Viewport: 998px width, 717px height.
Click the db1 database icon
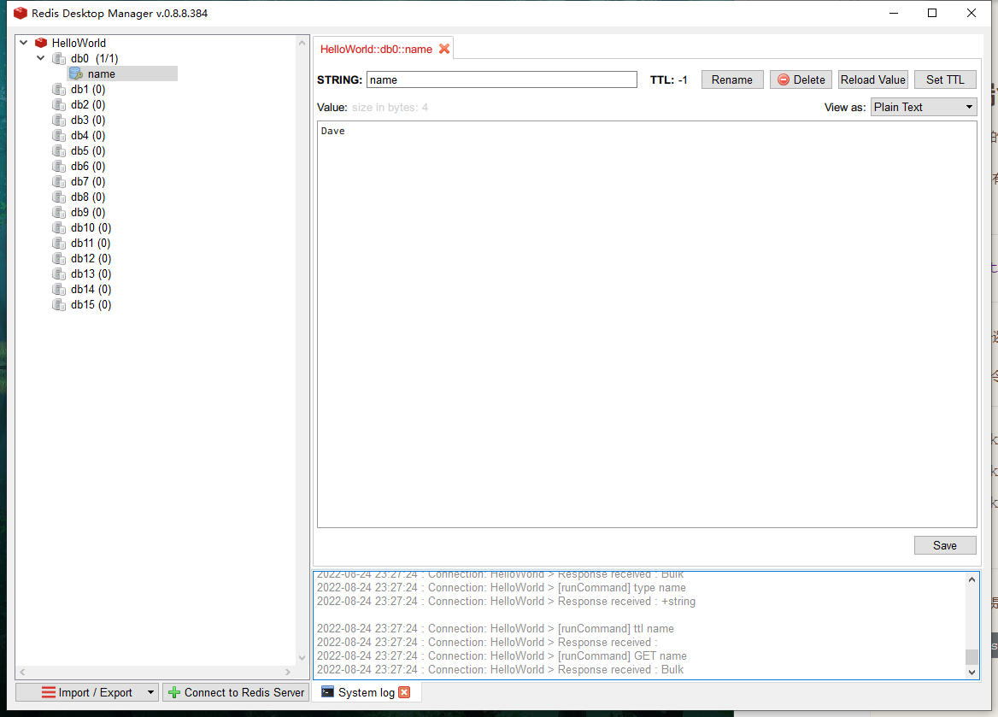pos(59,89)
